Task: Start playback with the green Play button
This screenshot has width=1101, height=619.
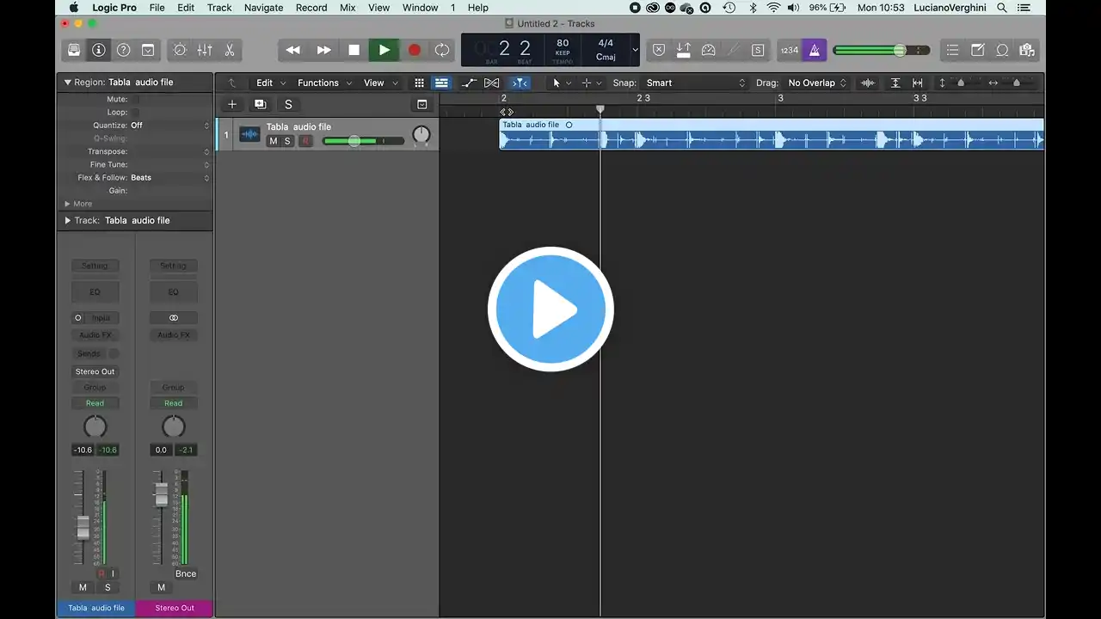Action: pyautogui.click(x=384, y=50)
